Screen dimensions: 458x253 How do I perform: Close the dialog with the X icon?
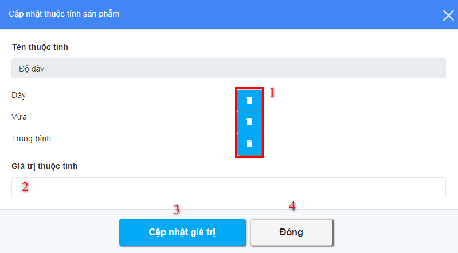point(448,15)
